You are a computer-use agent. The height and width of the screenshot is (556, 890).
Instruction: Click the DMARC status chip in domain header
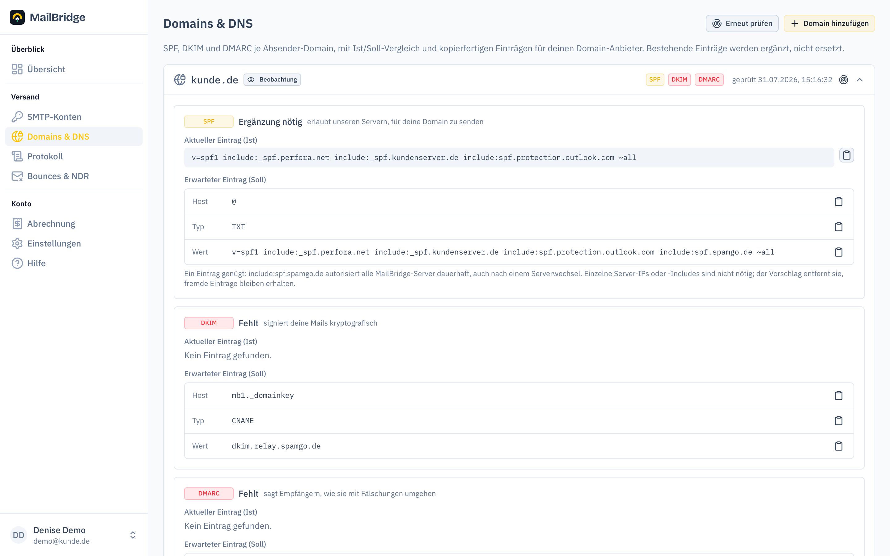[x=709, y=79]
